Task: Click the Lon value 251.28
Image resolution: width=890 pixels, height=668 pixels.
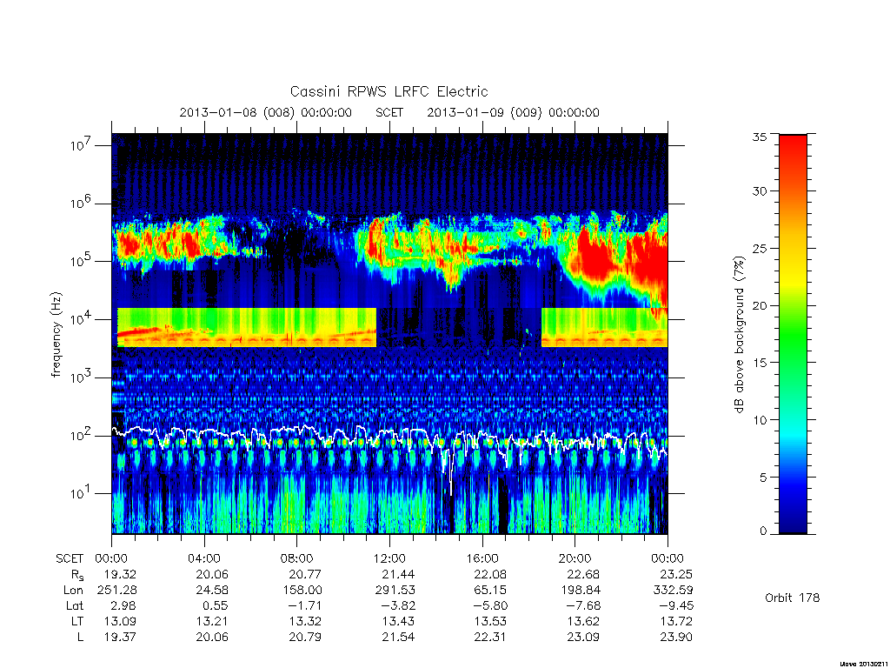Action: 117,591
